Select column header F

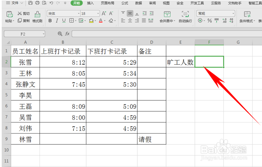click(x=209, y=42)
